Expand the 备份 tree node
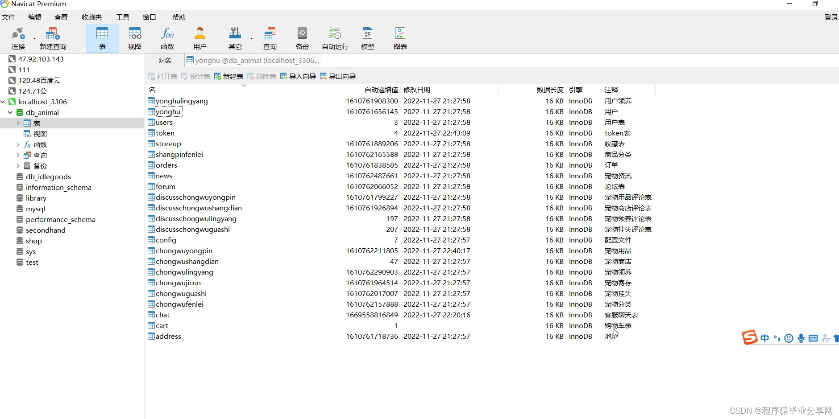 pyautogui.click(x=18, y=166)
